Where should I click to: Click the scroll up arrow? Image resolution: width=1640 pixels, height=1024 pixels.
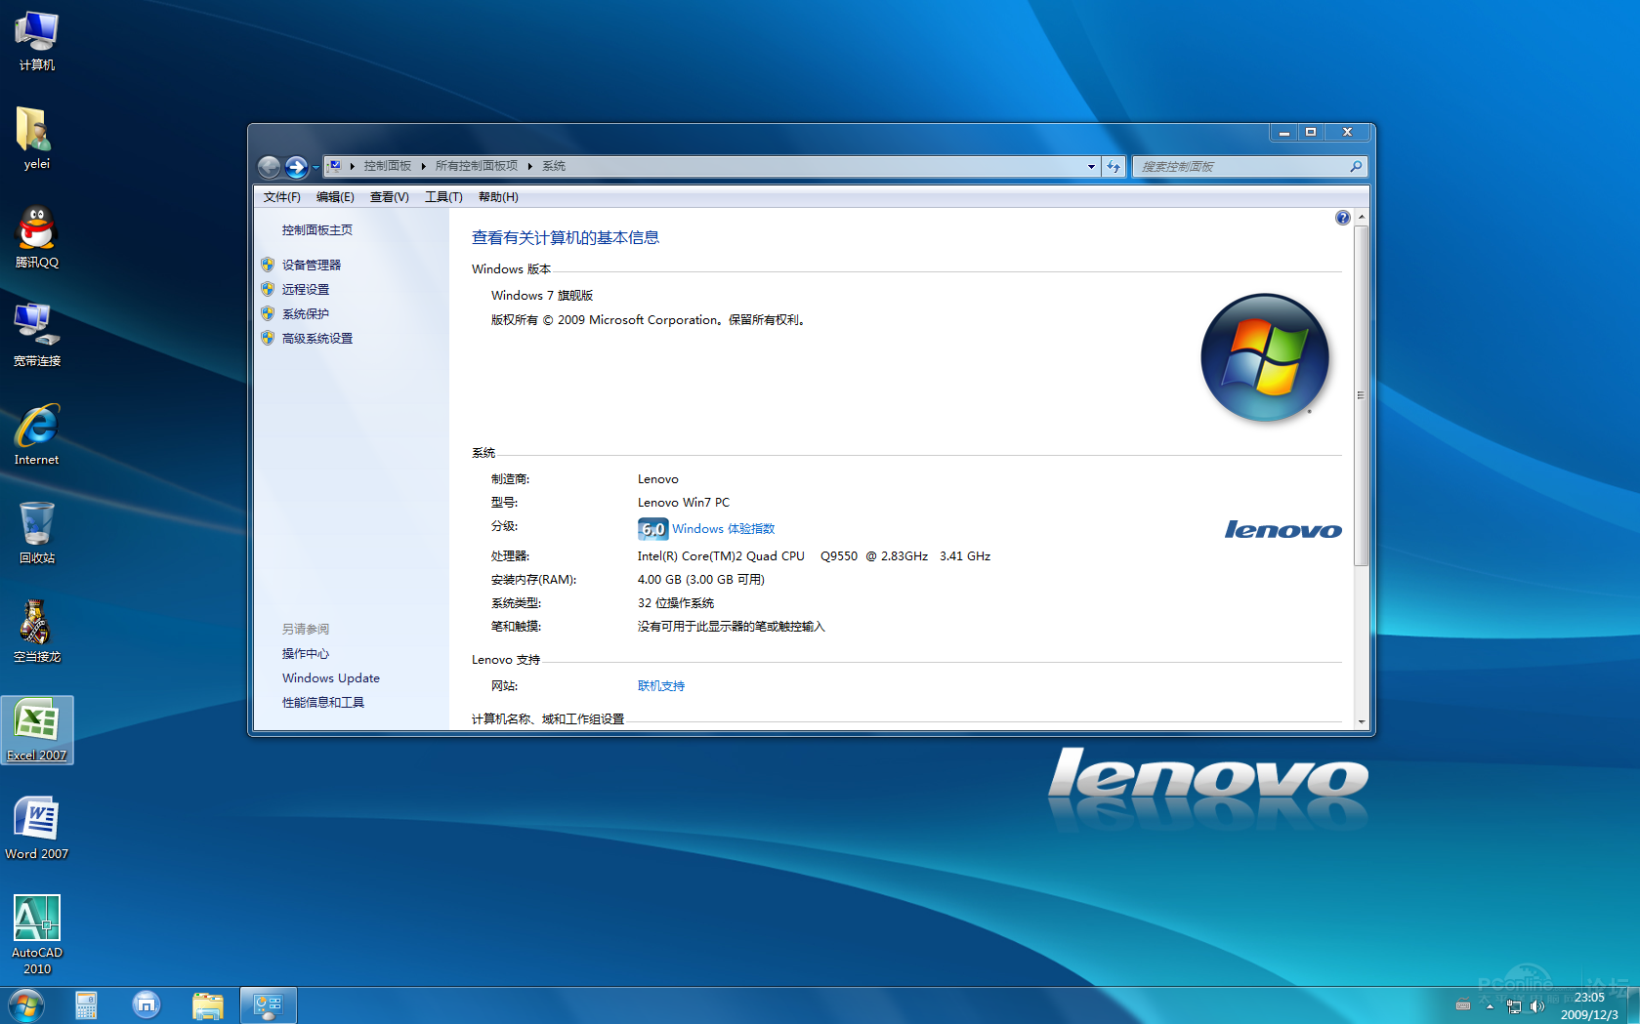coord(1362,217)
